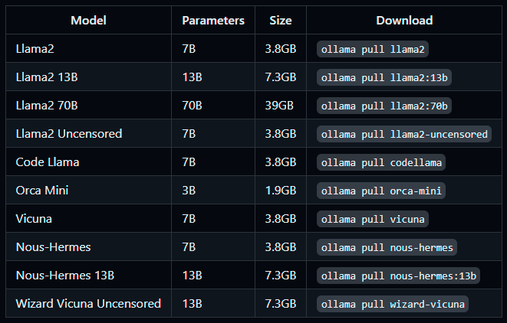Click the Size column header
507x323 pixels.
pos(281,21)
